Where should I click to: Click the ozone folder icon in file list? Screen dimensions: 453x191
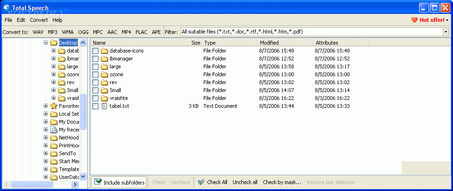pyautogui.click(x=104, y=74)
